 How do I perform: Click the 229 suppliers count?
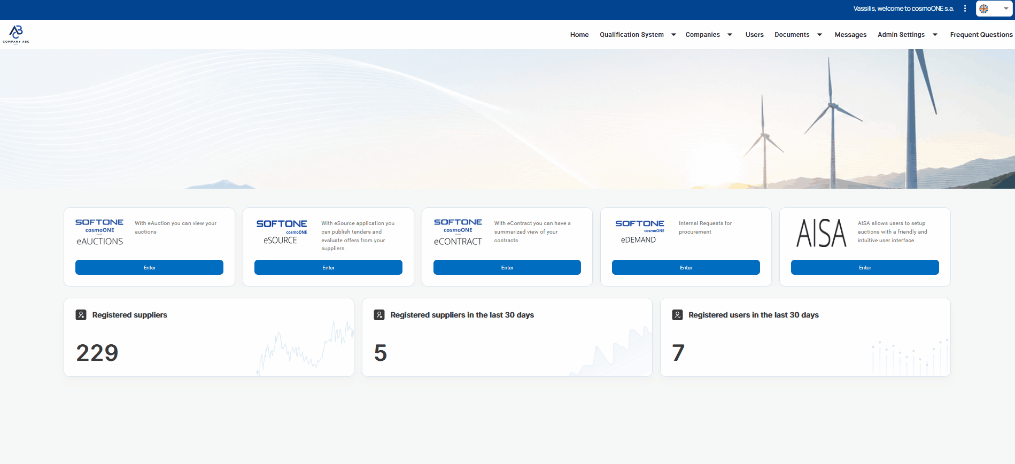(97, 353)
